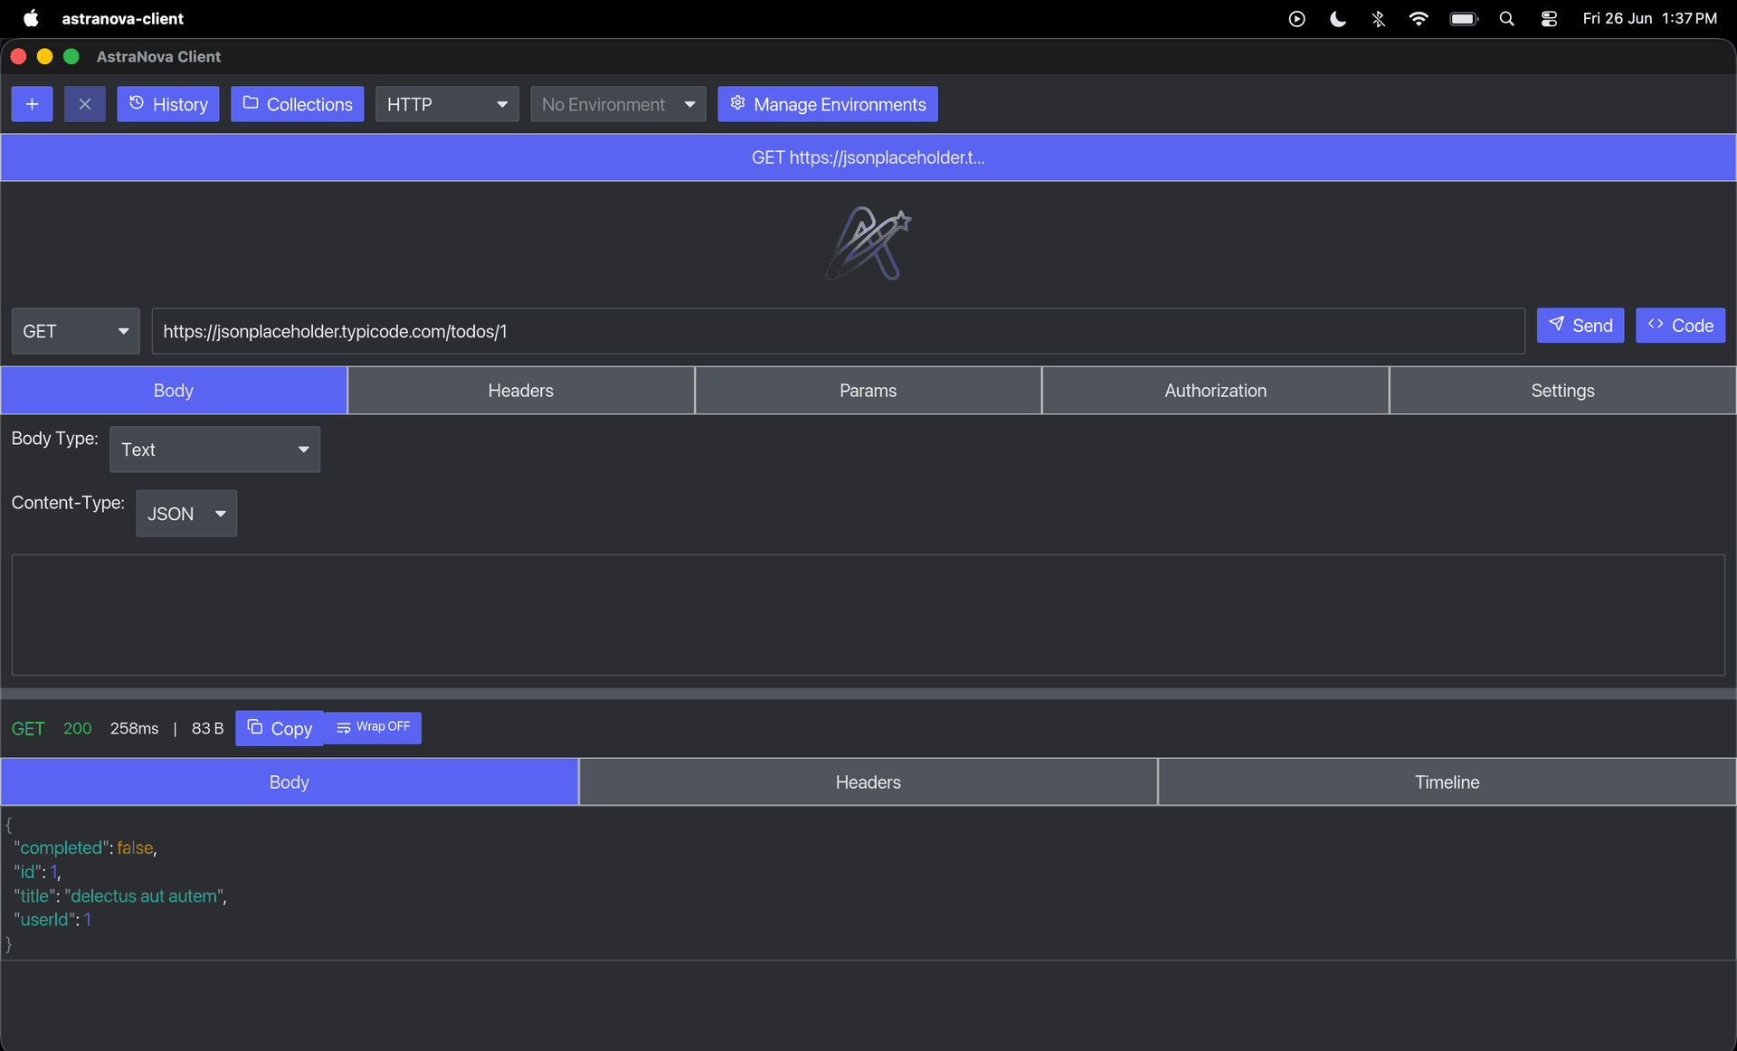Toggle Wrap OFF for the response
1737x1051 pixels.
point(373,727)
